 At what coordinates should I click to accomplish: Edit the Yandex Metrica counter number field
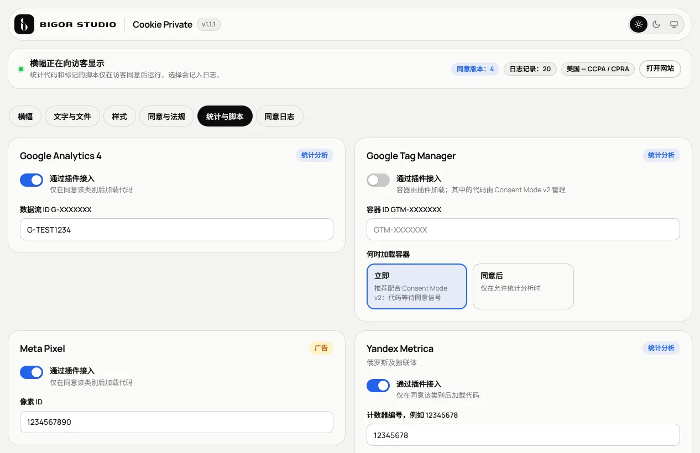[523, 435]
